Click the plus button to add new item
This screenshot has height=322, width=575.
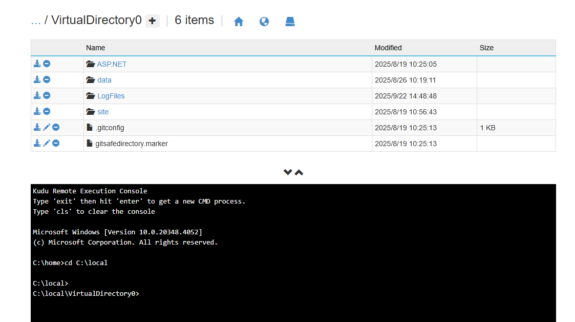point(153,21)
